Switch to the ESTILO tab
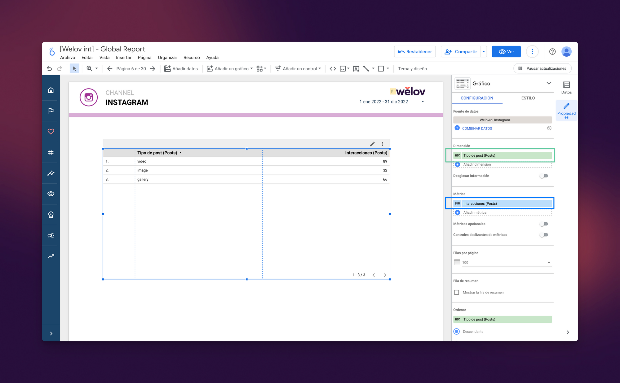Image resolution: width=620 pixels, height=383 pixels. pos(528,98)
